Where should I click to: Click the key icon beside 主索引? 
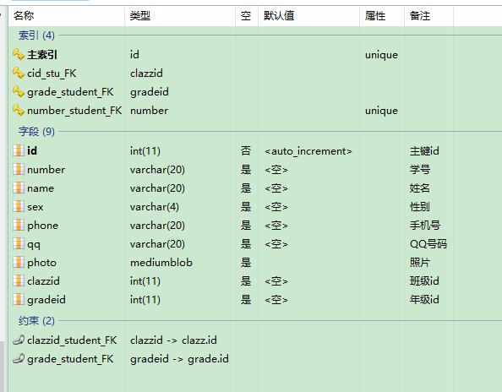pos(19,54)
